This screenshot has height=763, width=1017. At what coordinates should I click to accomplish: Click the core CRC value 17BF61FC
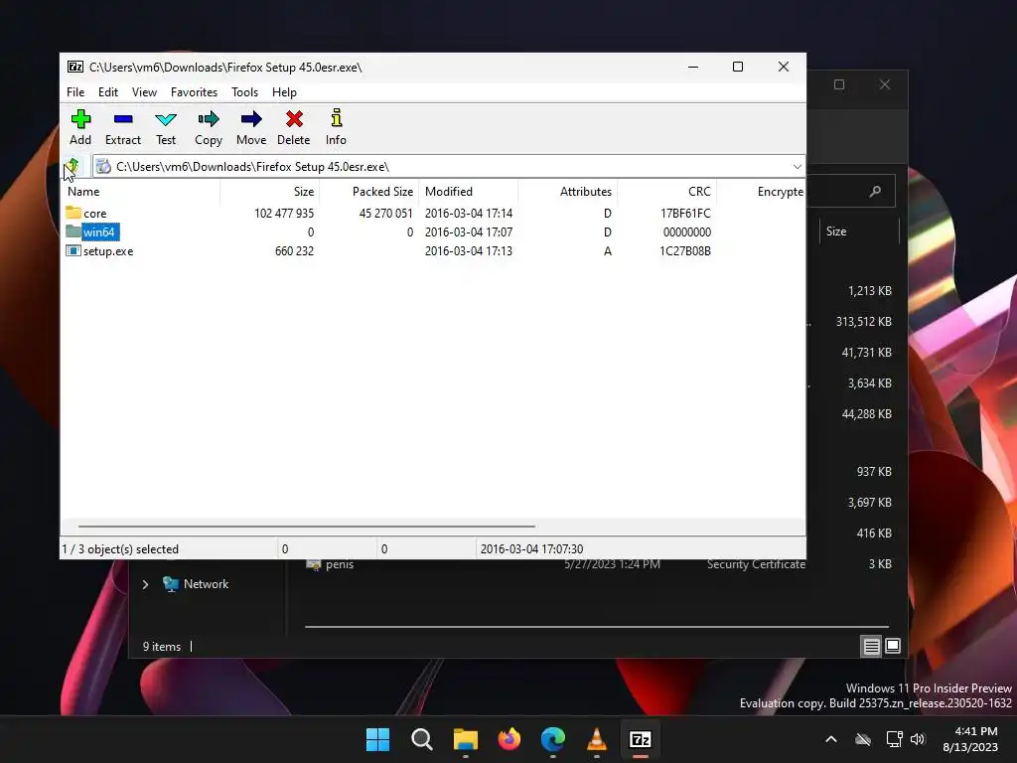point(685,213)
